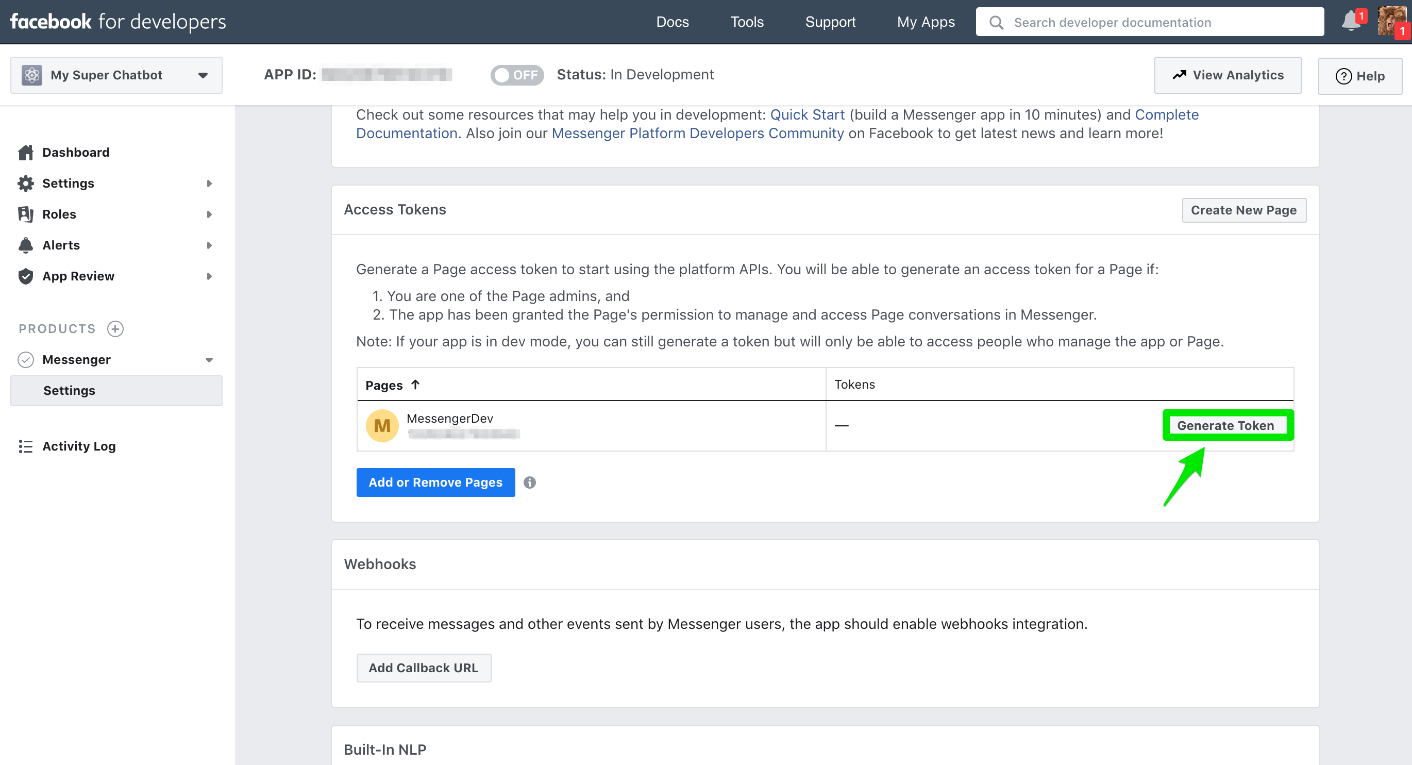1412x765 pixels.
Task: Click the info icon beside Add or Remove Pages
Action: (x=529, y=483)
